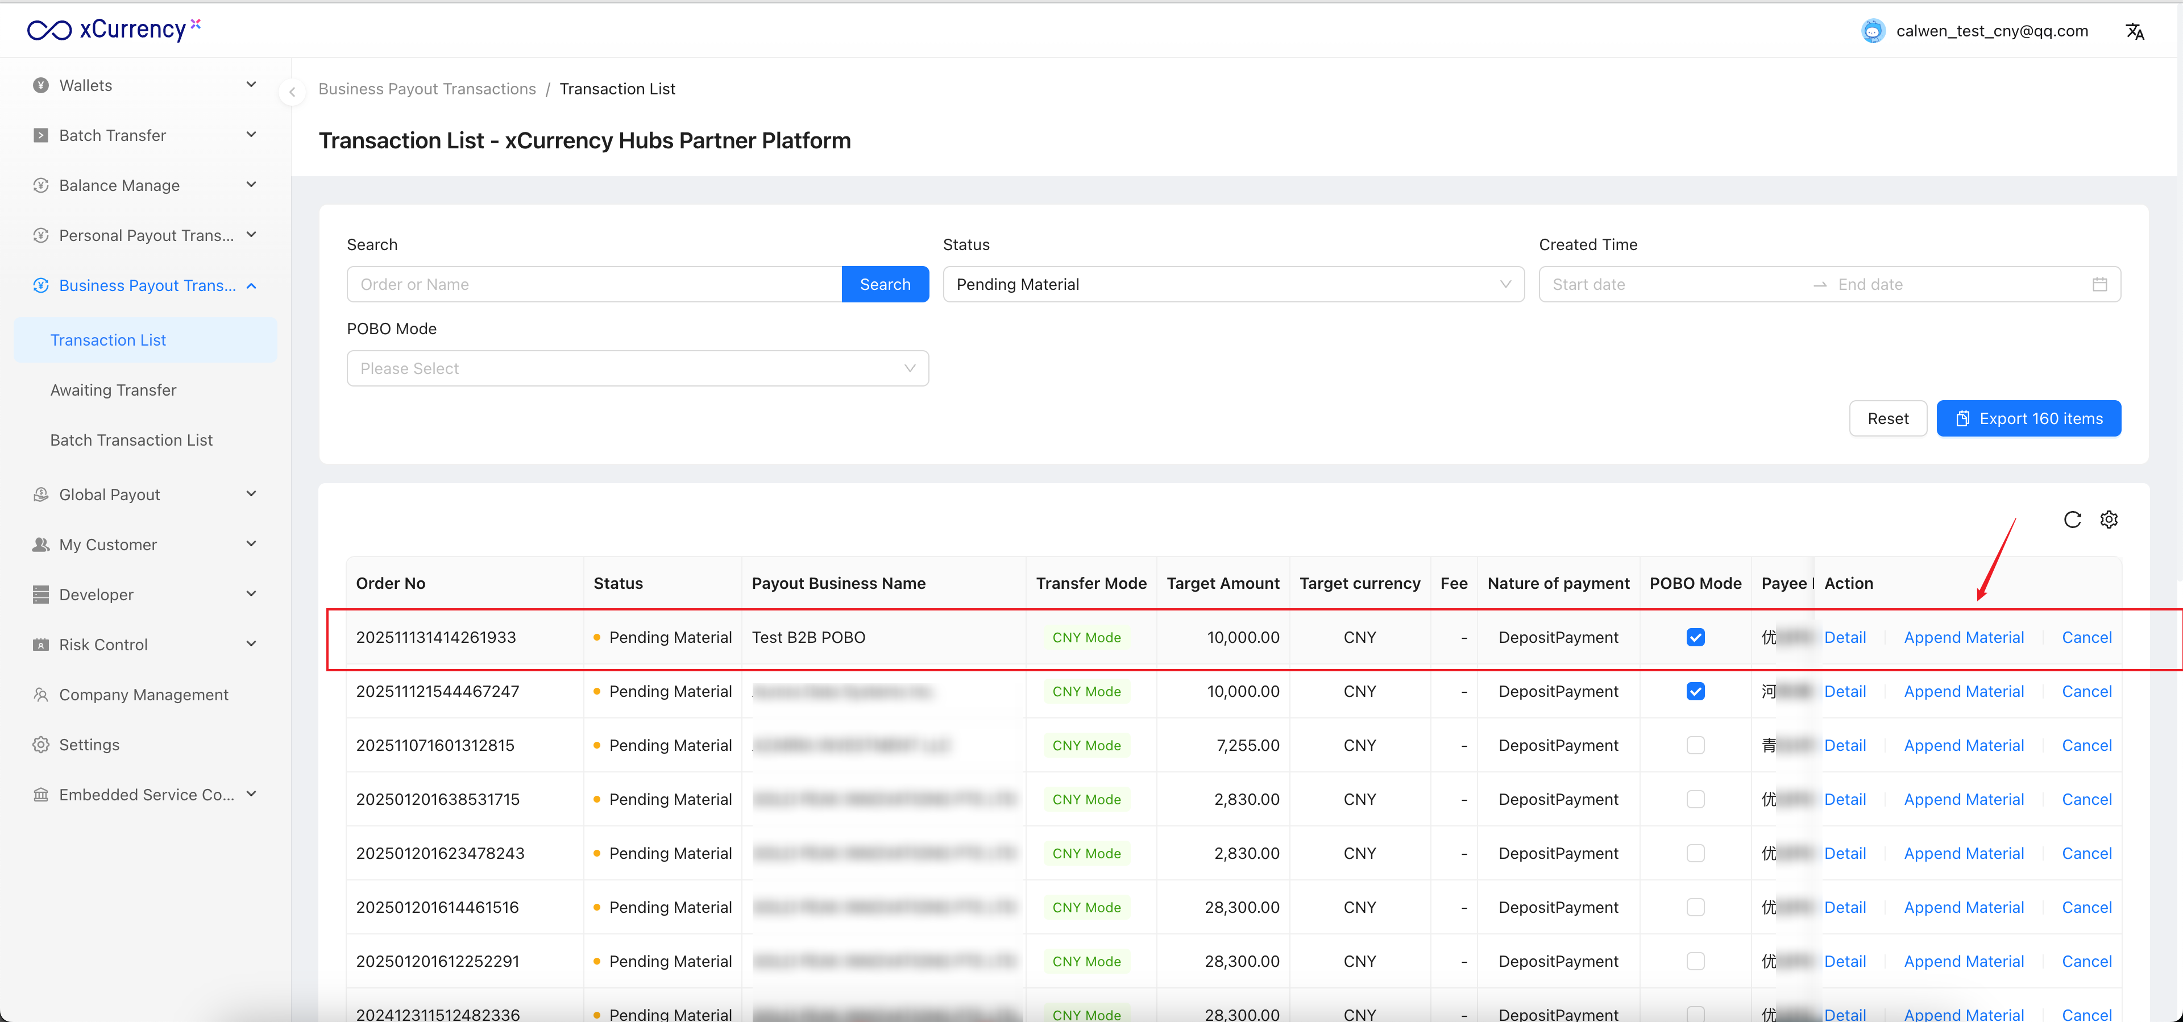Screen dimensions: 2183x1022
Task: Click the xCurrency logo
Action: 114,30
